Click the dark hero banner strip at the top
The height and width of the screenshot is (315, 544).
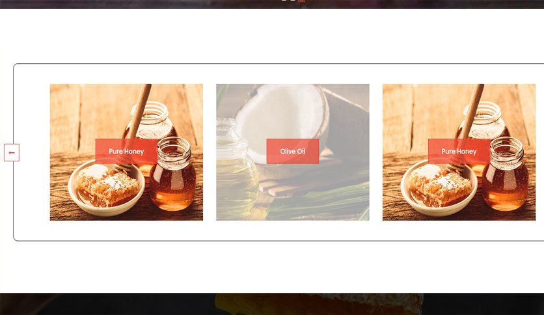(x=272, y=4)
